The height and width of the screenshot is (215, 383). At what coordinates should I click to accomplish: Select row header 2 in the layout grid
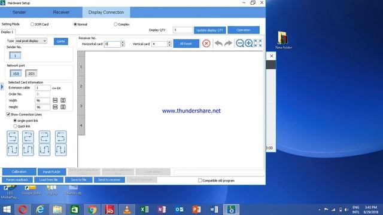pyautogui.click(x=81, y=86)
